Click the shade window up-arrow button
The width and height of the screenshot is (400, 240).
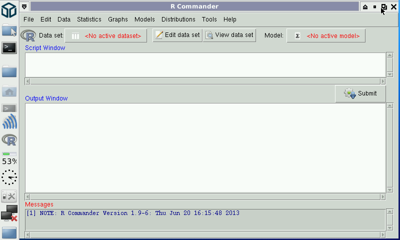click(x=365, y=7)
